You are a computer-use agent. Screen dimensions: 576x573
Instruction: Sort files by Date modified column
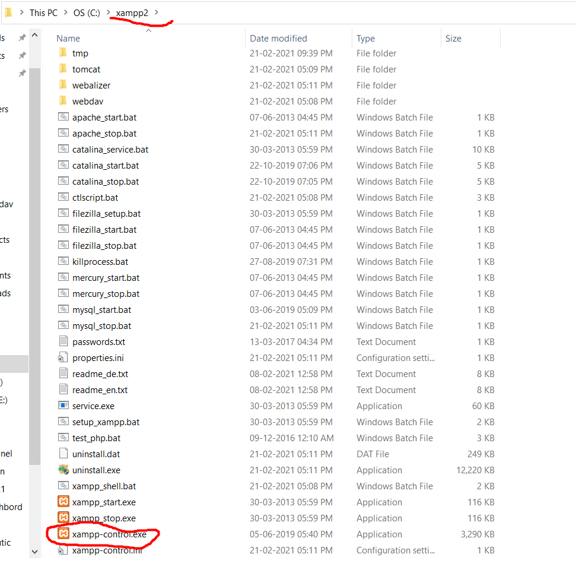(278, 38)
